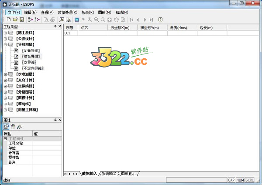Click the second tree-structure toolbar icon
This screenshot has height=185, width=262.
(x=37, y=20)
